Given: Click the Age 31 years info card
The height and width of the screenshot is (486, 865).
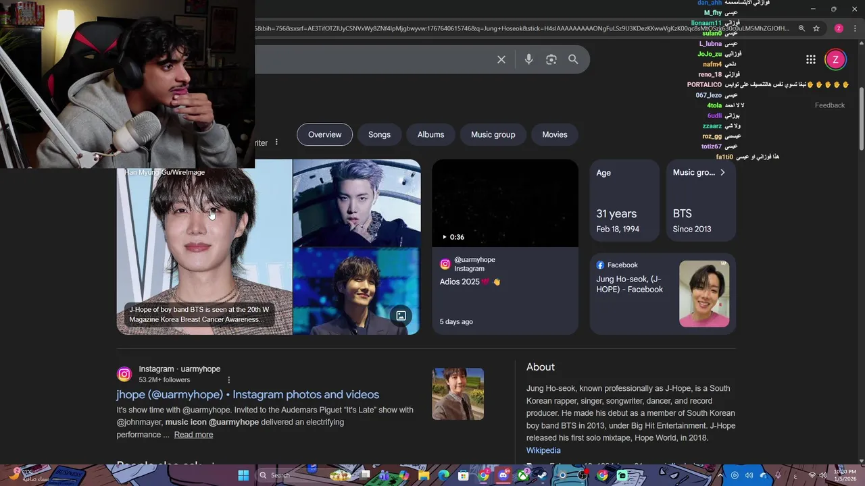Looking at the screenshot, I should (x=624, y=200).
